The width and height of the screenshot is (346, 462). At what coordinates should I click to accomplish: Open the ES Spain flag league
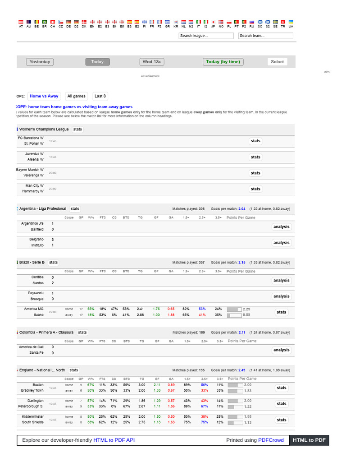(x=129, y=22)
